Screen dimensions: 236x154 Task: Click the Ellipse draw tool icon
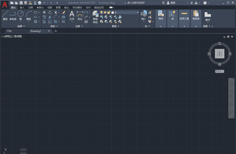[x=35, y=17]
